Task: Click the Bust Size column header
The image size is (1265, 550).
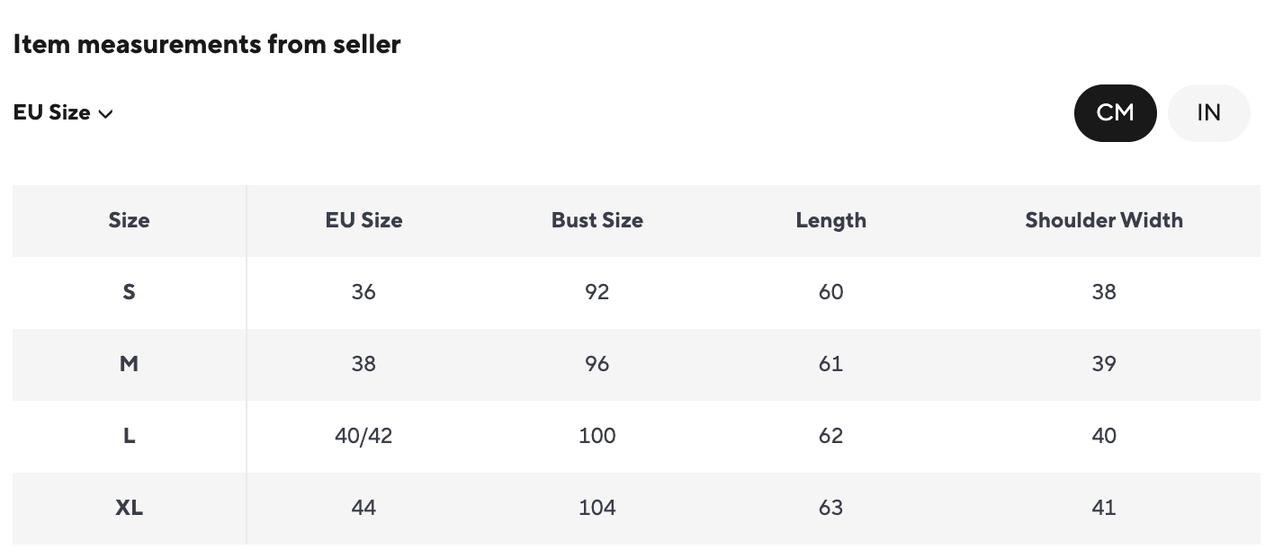Action: pyautogui.click(x=597, y=220)
